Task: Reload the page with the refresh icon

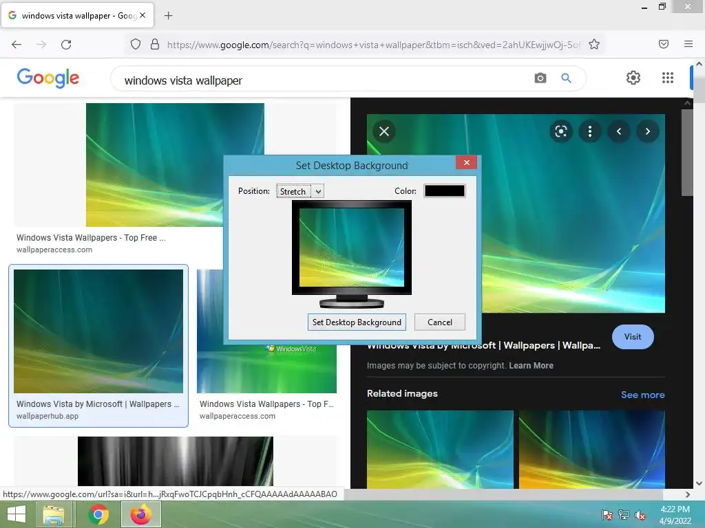Action: (66, 45)
